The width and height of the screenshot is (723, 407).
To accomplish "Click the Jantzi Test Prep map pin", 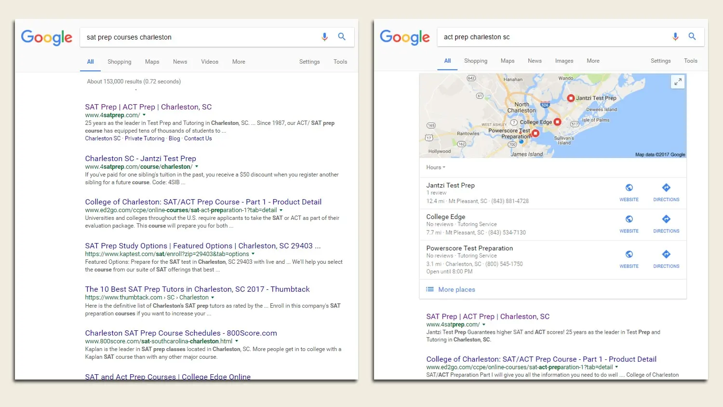I will [571, 98].
